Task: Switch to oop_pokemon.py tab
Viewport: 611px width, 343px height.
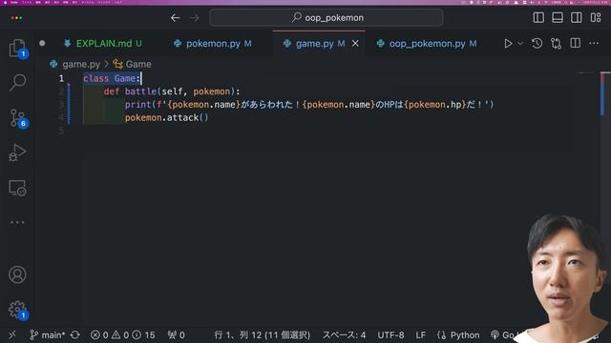Action: (427, 44)
